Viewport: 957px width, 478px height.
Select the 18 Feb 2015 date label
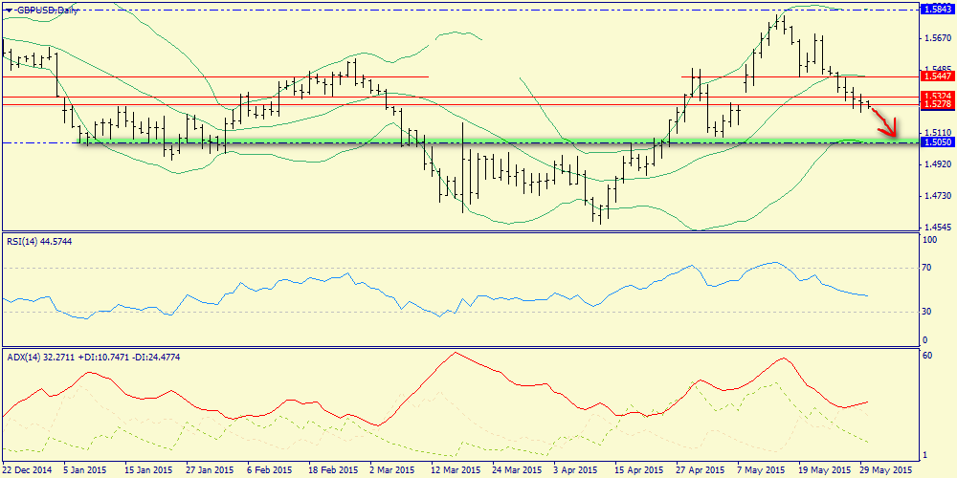pos(333,470)
